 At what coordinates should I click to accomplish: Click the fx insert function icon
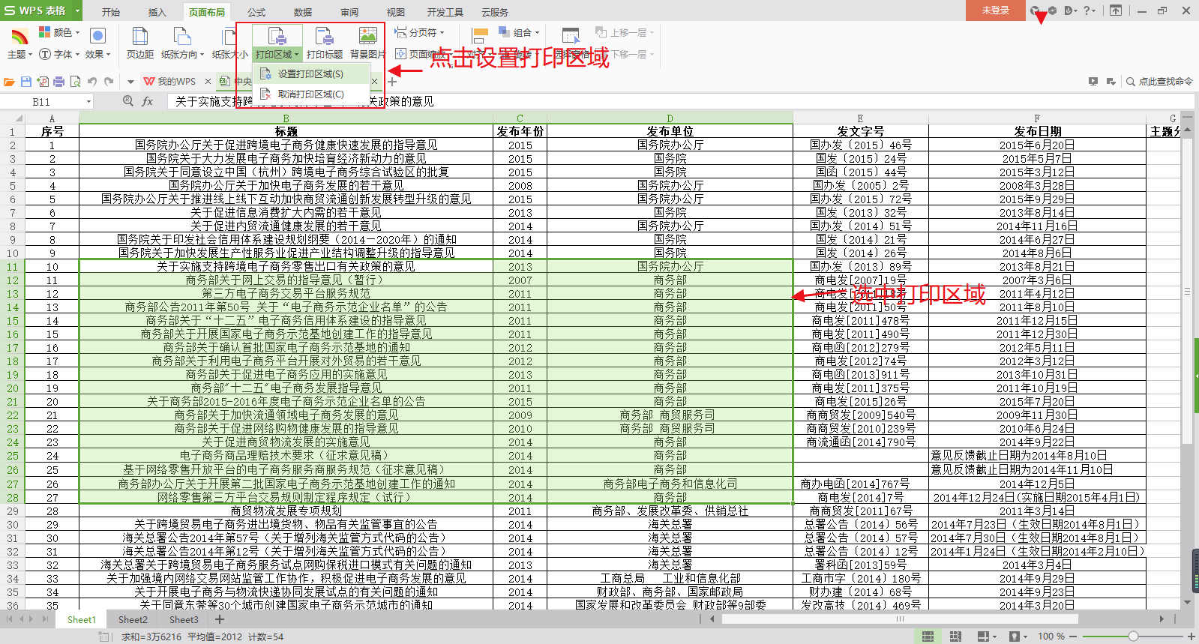pyautogui.click(x=148, y=101)
